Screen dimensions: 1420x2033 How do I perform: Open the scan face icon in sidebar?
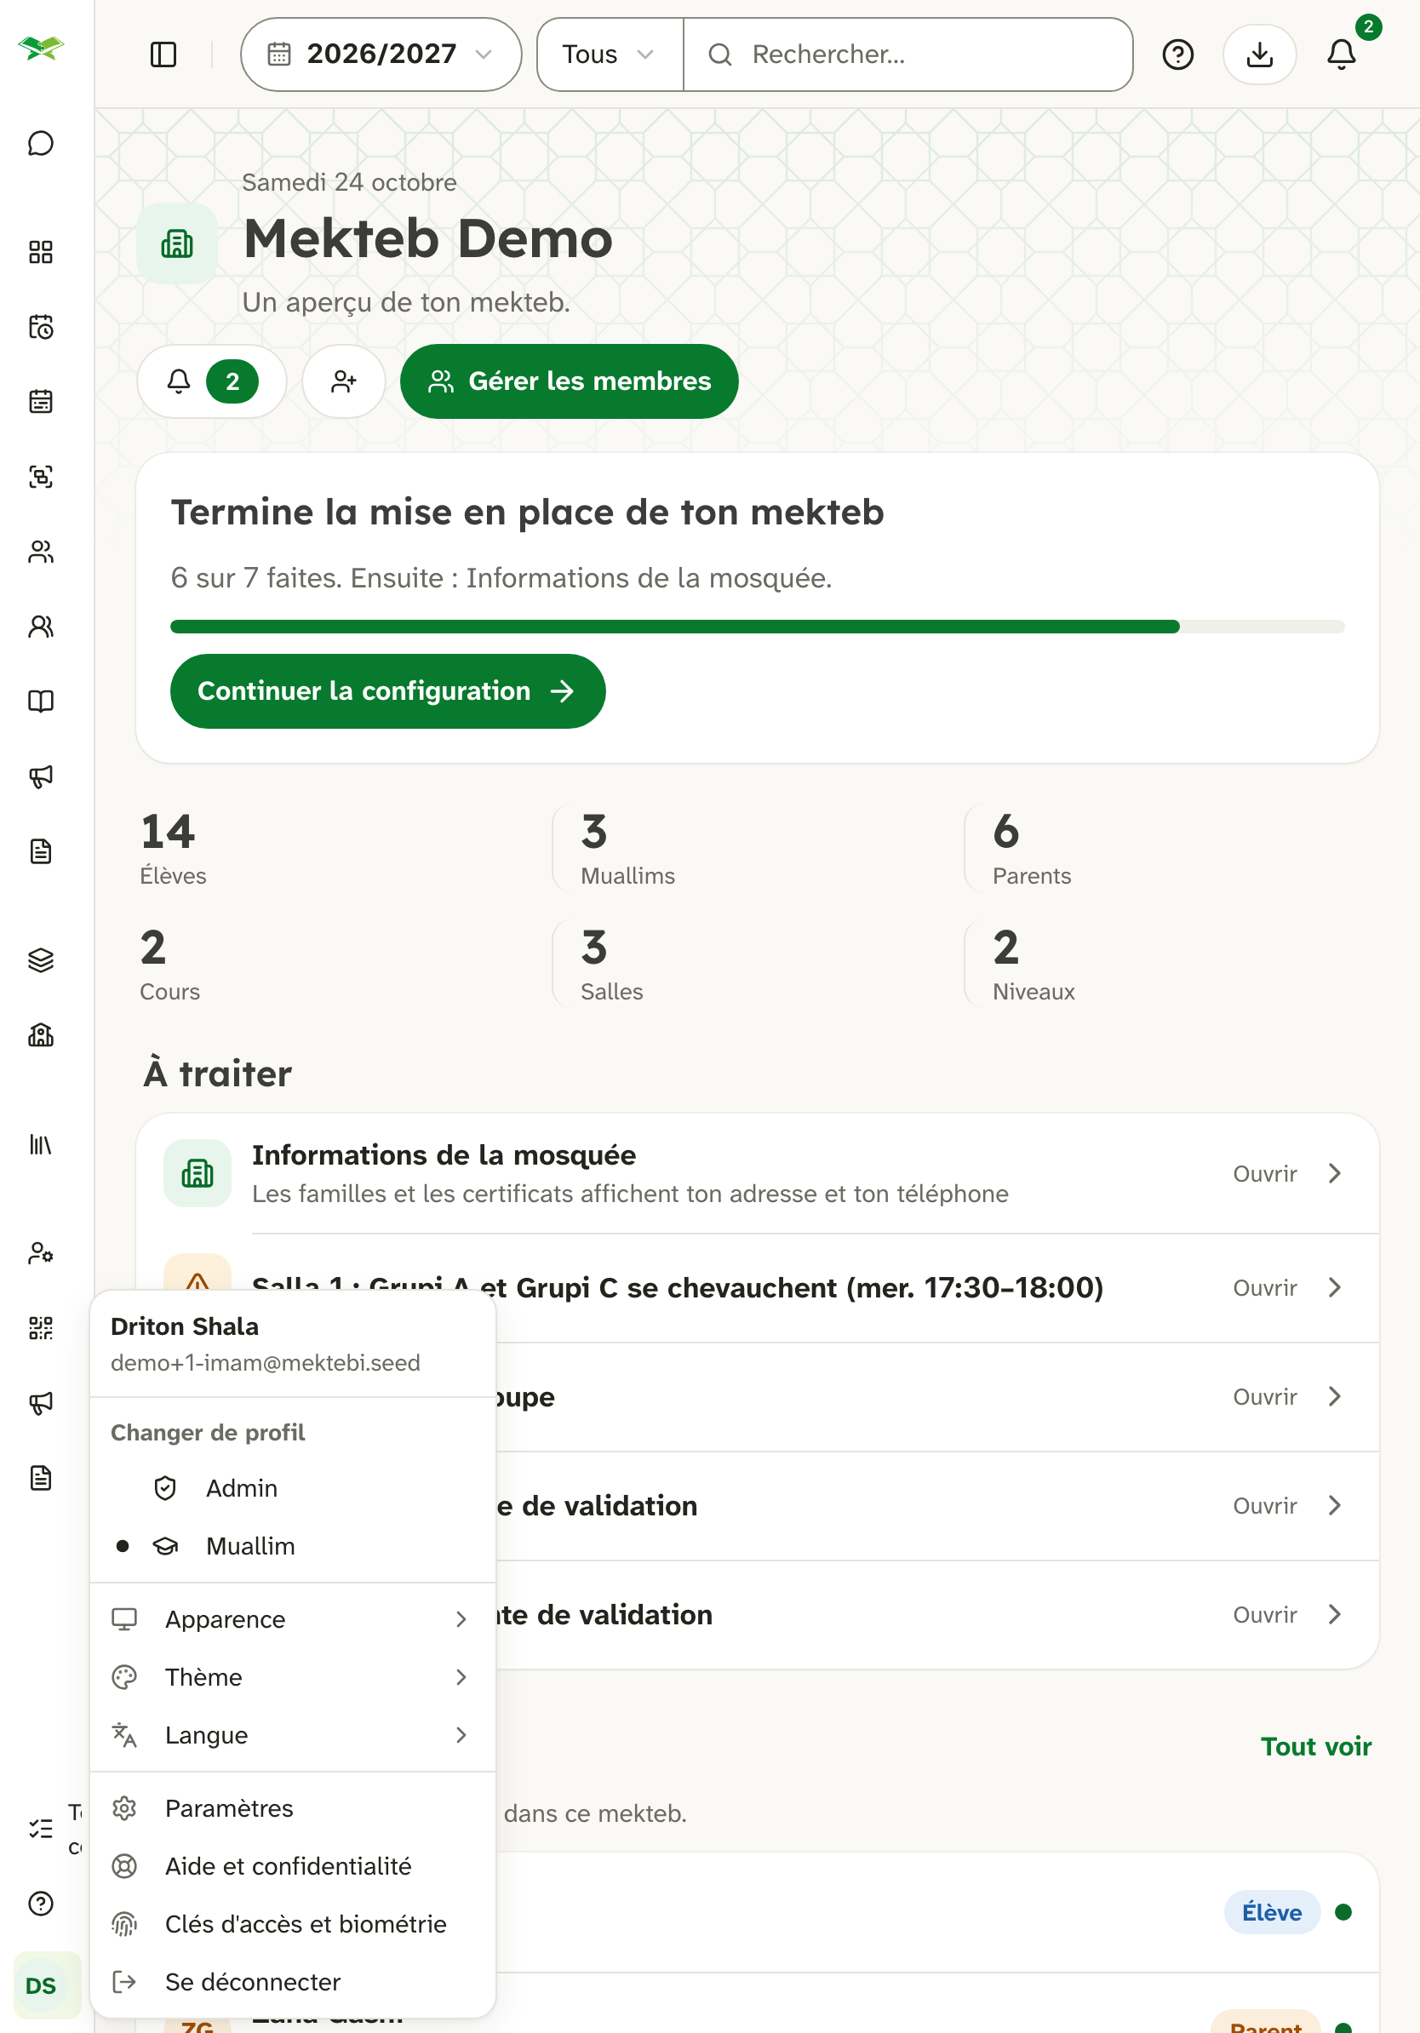tap(41, 478)
